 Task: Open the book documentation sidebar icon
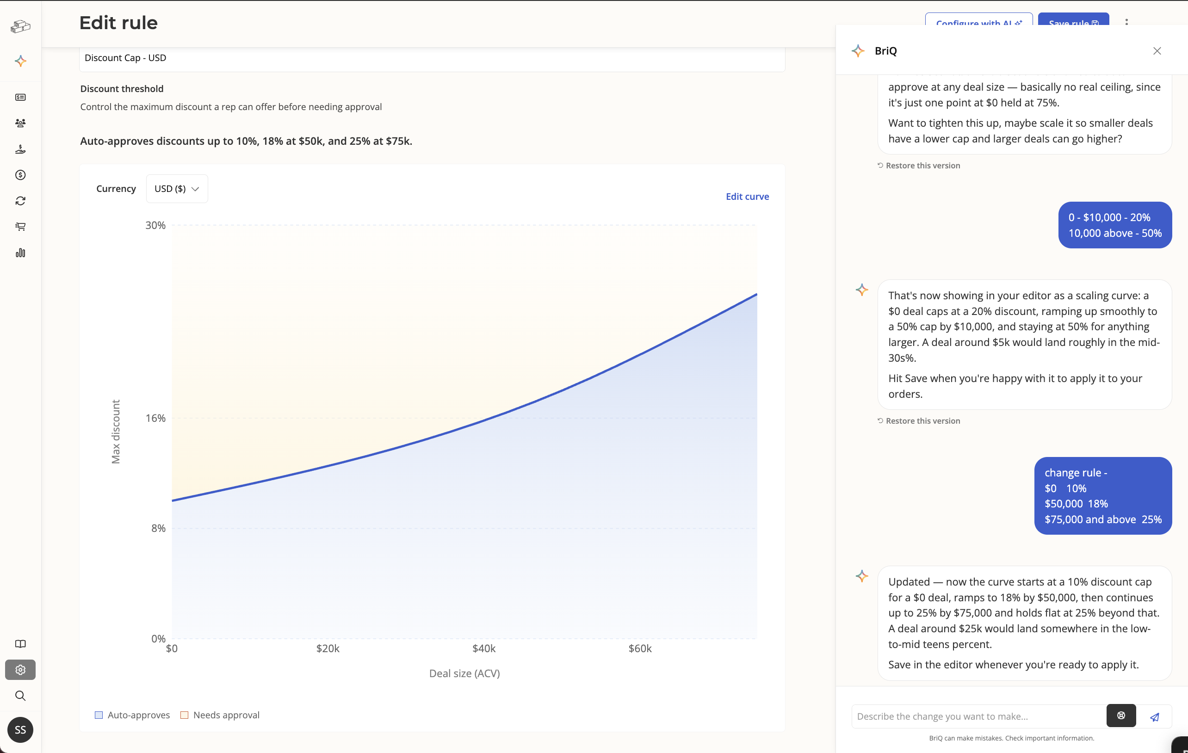coord(20,644)
